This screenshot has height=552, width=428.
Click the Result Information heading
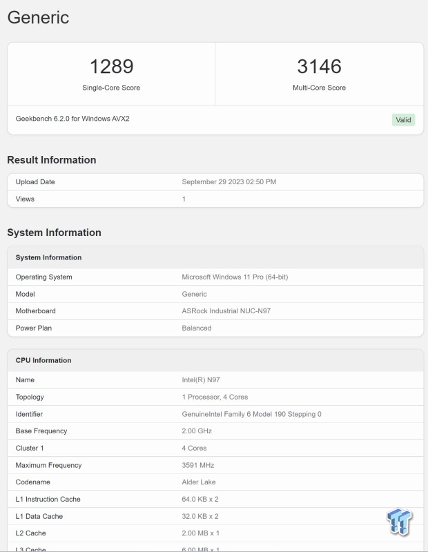coord(52,160)
